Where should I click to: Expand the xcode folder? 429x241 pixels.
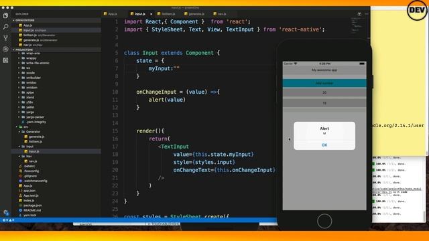(19, 73)
